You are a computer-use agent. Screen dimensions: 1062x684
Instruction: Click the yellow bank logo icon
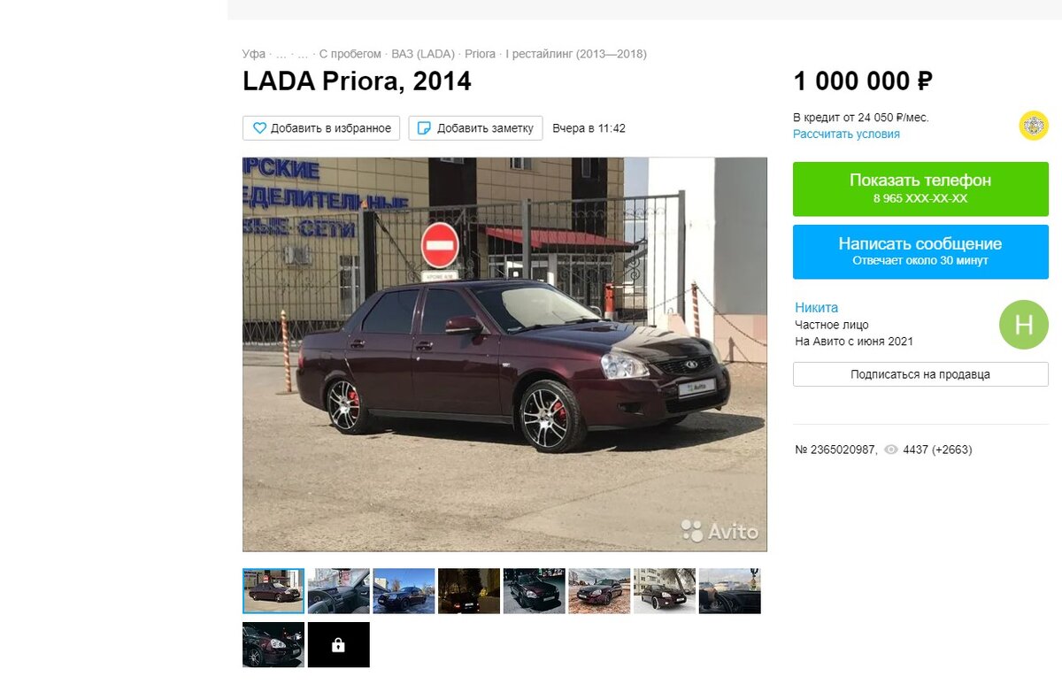tap(1033, 126)
